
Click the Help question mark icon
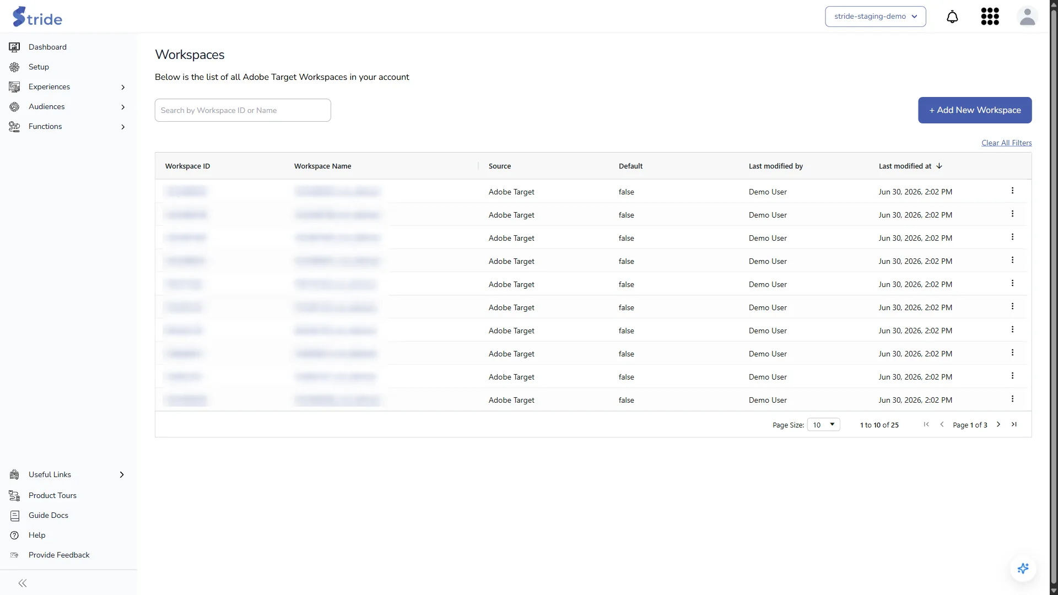coord(14,535)
